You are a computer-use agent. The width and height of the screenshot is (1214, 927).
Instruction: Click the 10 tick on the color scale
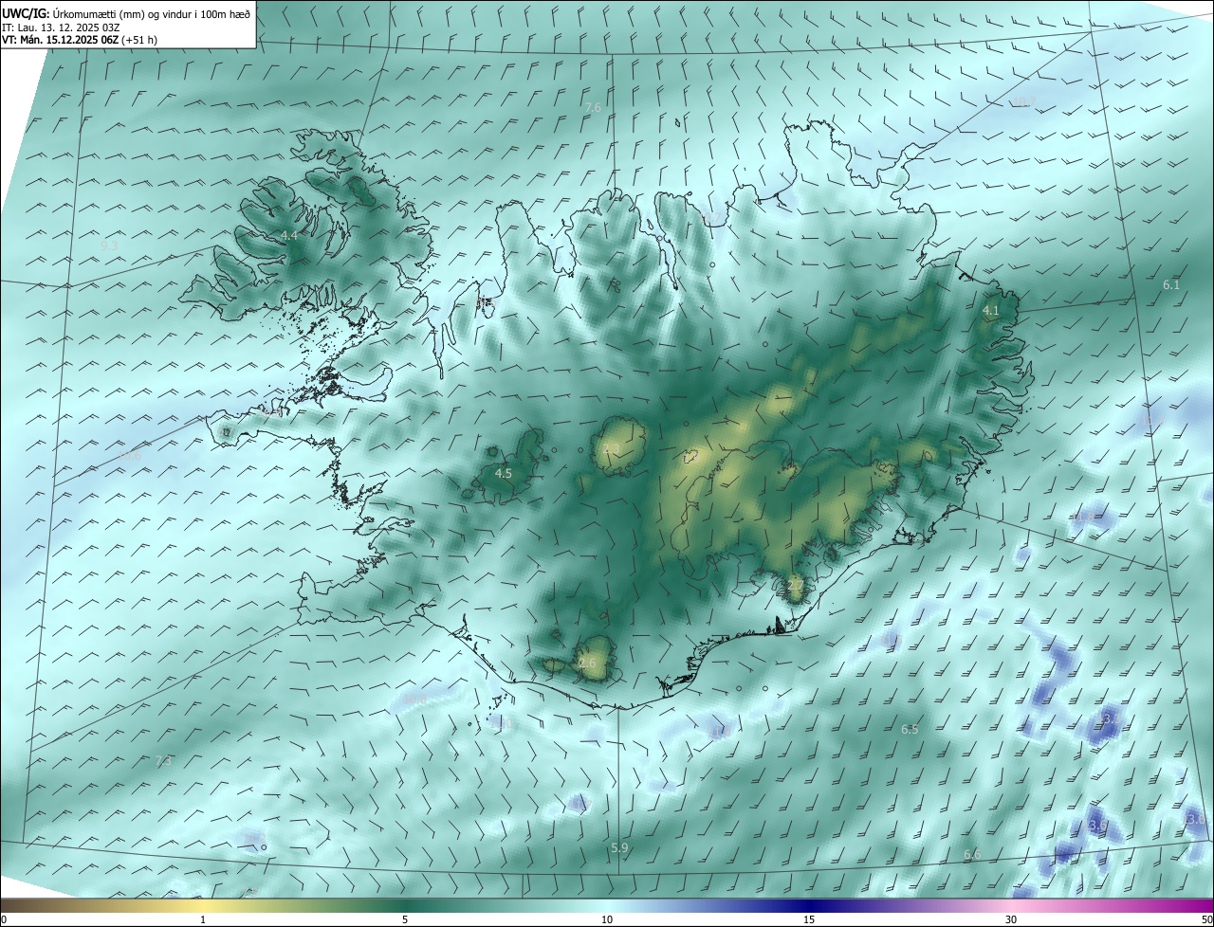click(x=607, y=919)
